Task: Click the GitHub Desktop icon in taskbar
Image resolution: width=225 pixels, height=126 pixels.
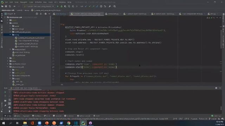Action: (x=90, y=123)
